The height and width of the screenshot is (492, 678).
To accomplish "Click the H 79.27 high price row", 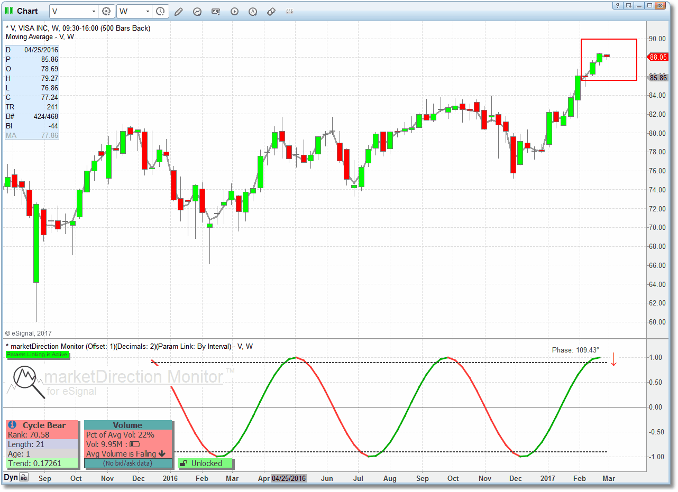I will pos(32,78).
